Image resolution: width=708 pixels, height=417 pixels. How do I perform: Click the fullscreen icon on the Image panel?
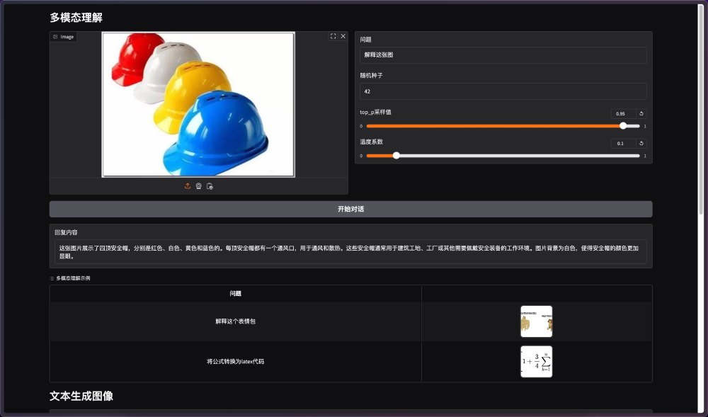333,36
